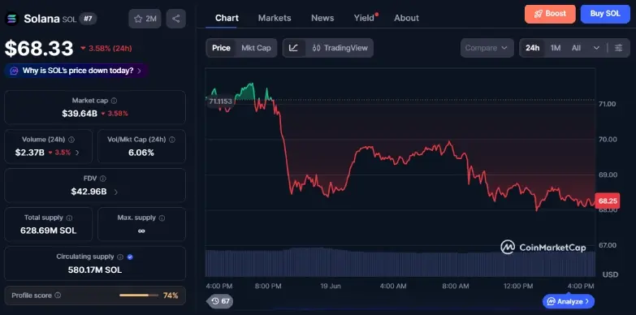Image resolution: width=636 pixels, height=315 pixels.
Task: Switch to TradingView candlestick chart
Action: coord(340,48)
